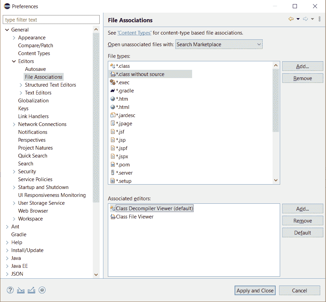Screen dimensions: 326x302
Task: Open the back history dropdown arrow
Action: [298, 19]
